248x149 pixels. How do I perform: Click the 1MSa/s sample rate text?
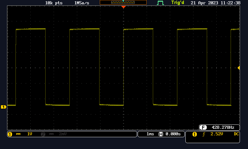coord(82,3)
